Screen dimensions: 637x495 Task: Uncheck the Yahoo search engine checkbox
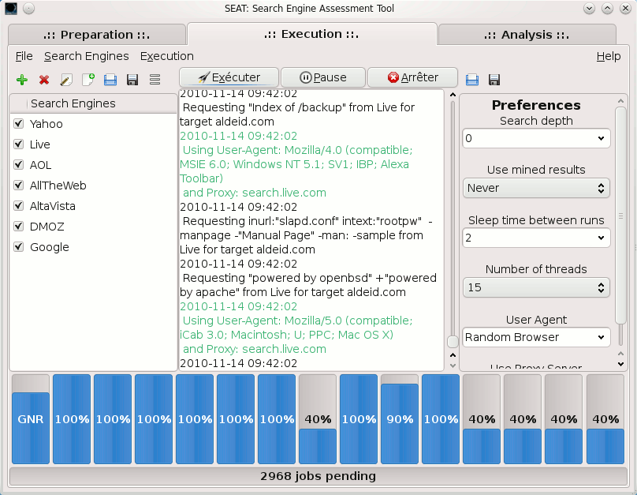pyautogui.click(x=20, y=124)
